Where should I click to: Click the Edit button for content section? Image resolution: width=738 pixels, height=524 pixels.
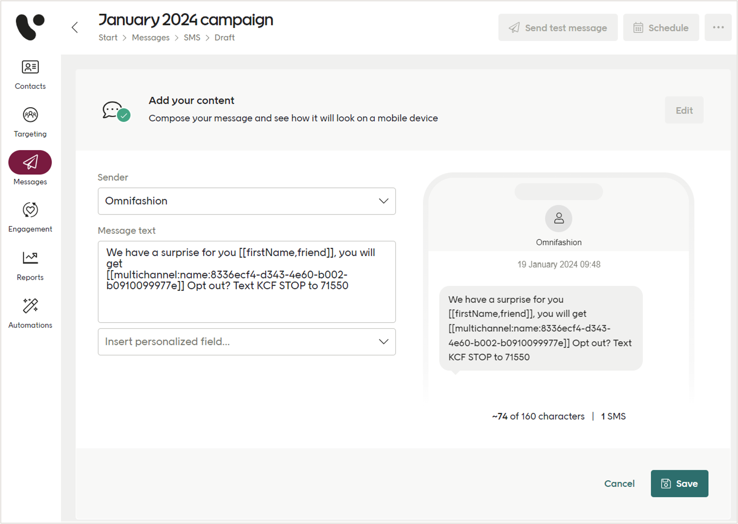click(684, 110)
